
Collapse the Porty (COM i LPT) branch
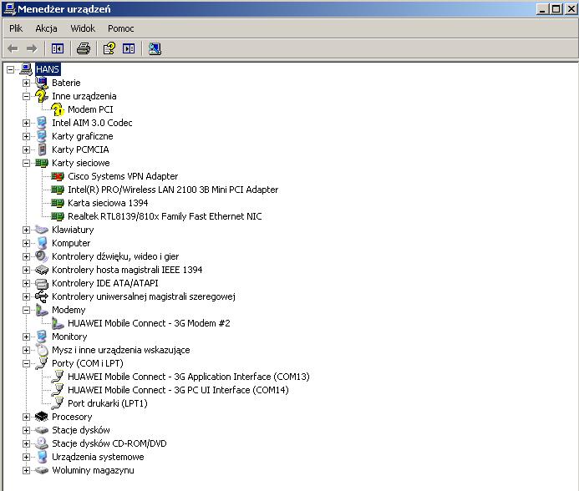pyautogui.click(x=27, y=363)
